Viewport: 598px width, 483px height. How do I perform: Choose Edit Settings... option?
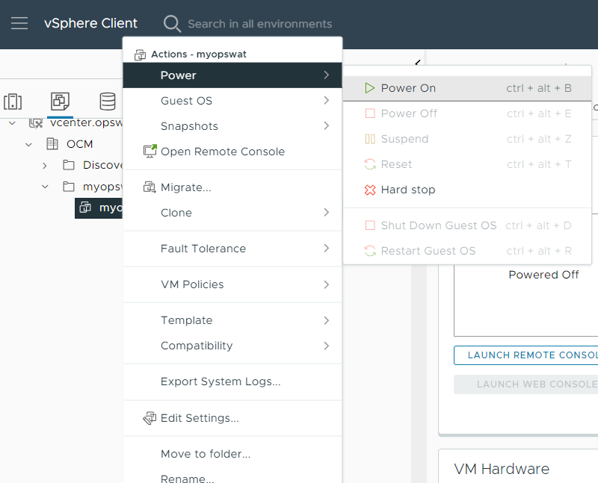[232, 418]
